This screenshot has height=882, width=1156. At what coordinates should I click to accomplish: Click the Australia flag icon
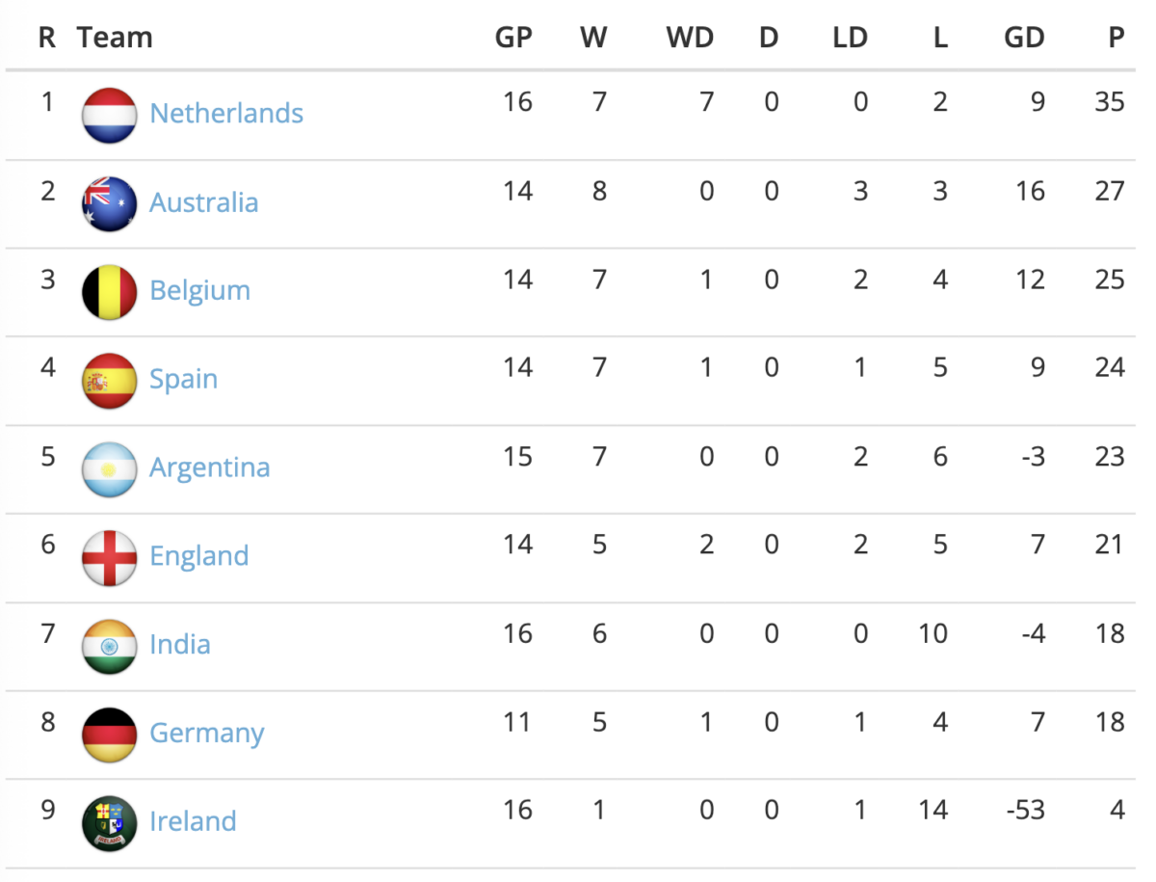pyautogui.click(x=109, y=204)
